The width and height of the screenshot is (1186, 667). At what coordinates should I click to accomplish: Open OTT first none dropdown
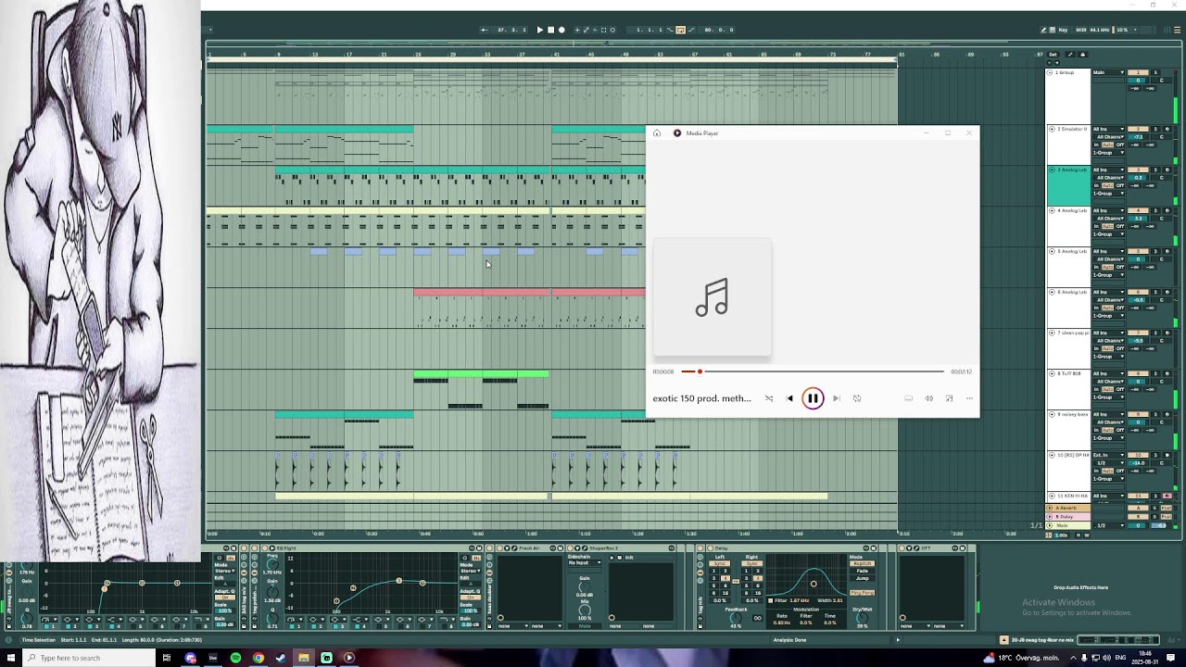(915, 626)
